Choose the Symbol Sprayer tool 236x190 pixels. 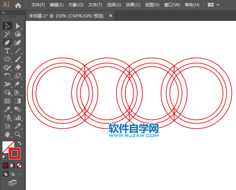point(7,118)
